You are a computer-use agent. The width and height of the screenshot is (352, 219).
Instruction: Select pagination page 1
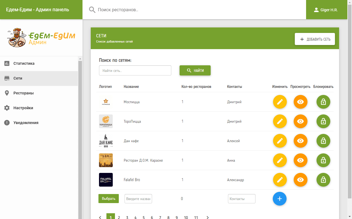tap(111, 217)
